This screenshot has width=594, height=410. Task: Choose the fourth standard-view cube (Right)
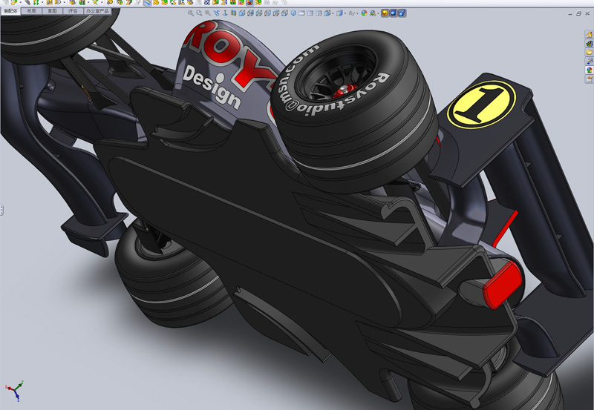click(x=267, y=13)
